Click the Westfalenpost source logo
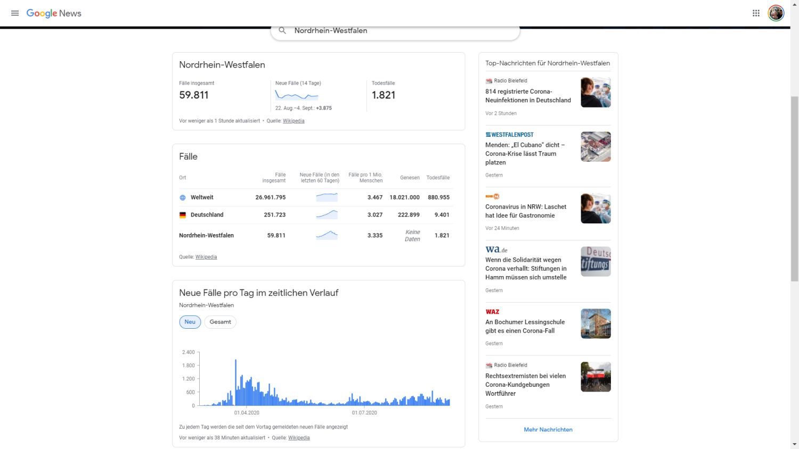Viewport: 799px width, 449px height. pyautogui.click(x=509, y=135)
